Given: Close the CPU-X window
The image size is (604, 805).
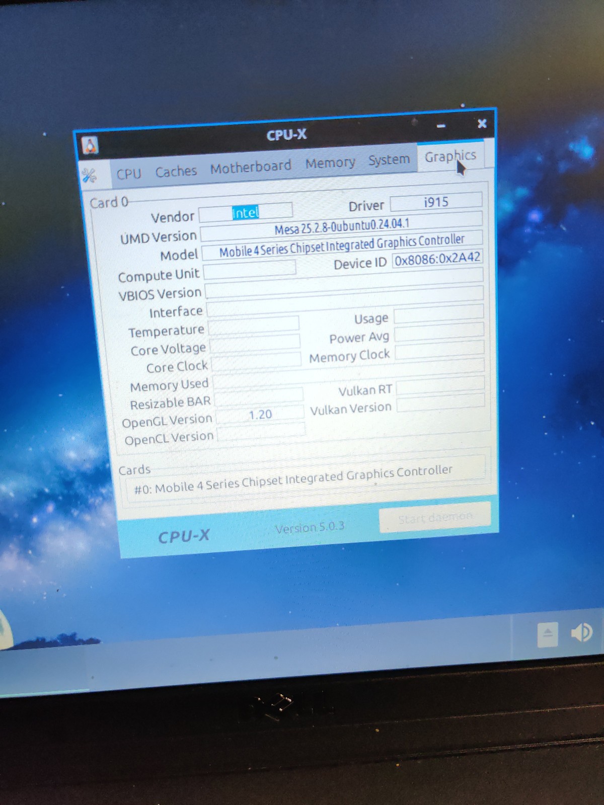Looking at the screenshot, I should point(482,123).
